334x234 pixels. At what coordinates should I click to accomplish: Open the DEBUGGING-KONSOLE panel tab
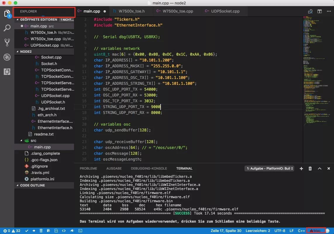(149, 168)
